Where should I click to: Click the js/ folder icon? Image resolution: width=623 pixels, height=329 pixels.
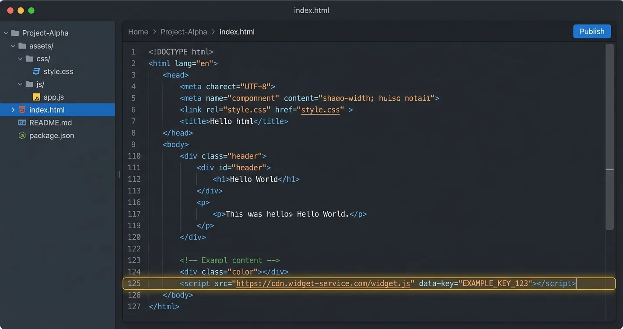(x=29, y=84)
